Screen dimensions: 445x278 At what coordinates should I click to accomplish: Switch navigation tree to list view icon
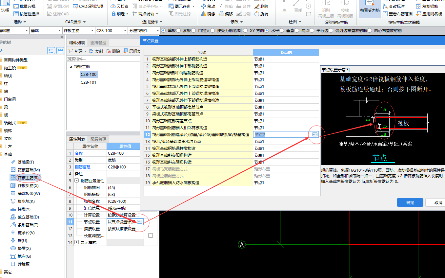pos(51,50)
